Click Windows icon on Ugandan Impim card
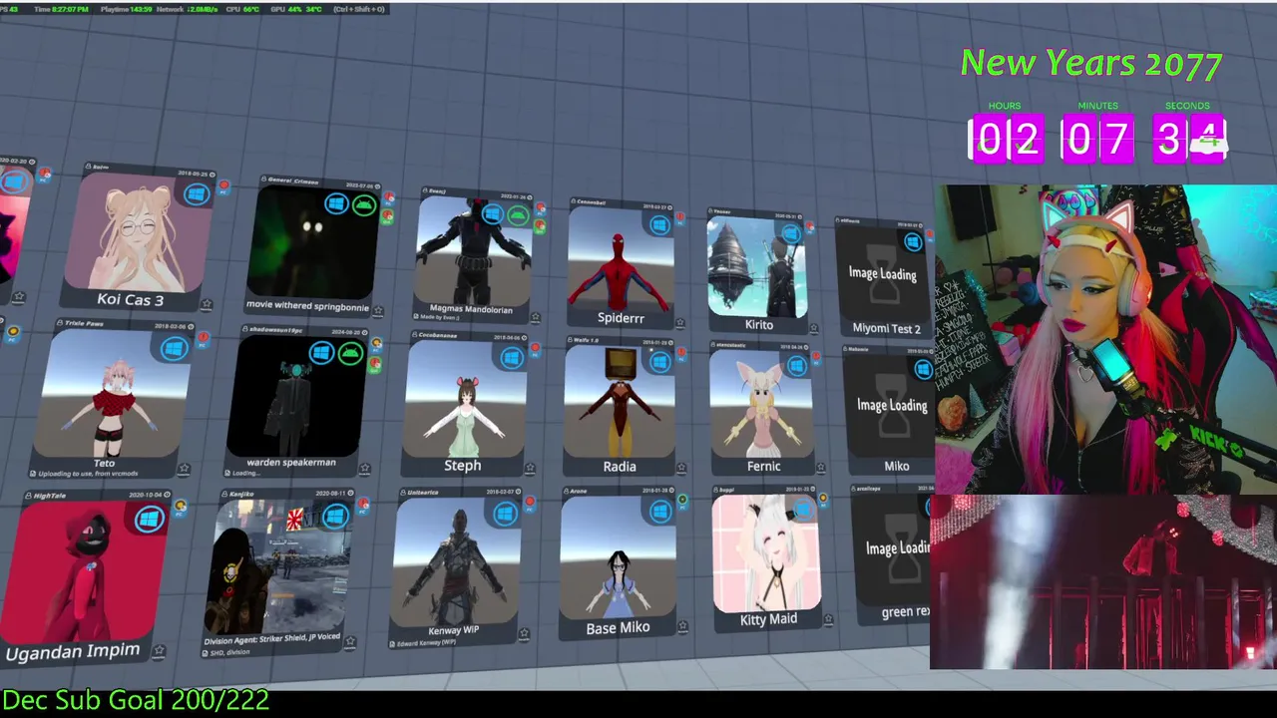This screenshot has width=1277, height=718. (x=151, y=520)
